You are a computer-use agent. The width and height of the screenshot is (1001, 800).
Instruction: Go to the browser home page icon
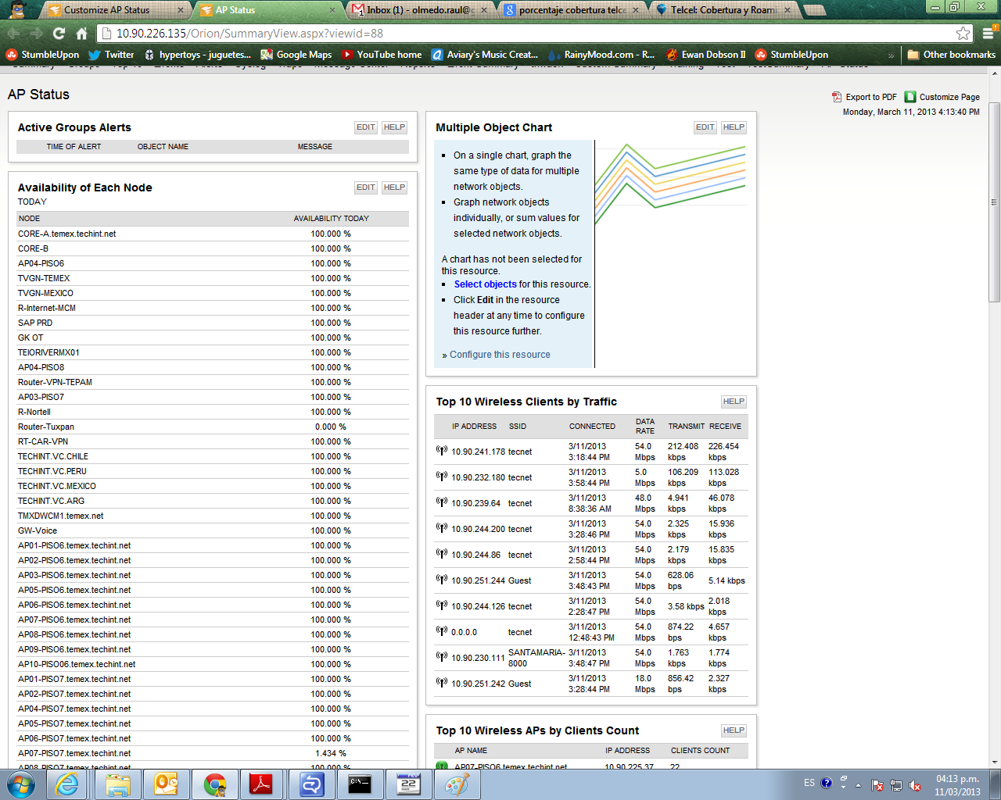pyautogui.click(x=81, y=34)
